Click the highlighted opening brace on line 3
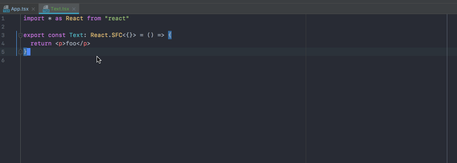The image size is (457, 163). coord(170,35)
